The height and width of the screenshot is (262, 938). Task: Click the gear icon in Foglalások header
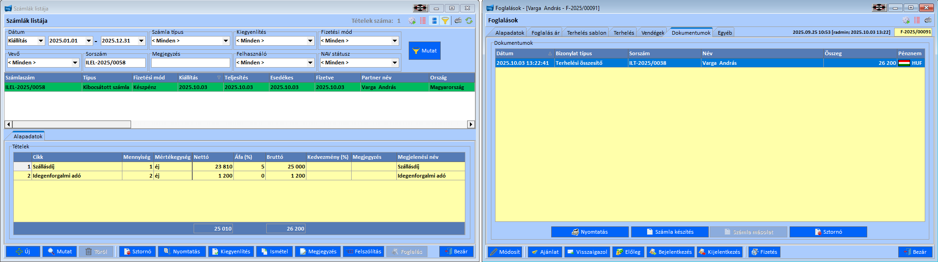coord(906,20)
